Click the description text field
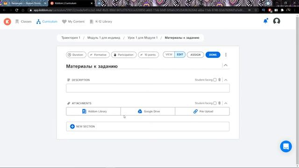Screen dimensions: 299x168 coord(148,88)
